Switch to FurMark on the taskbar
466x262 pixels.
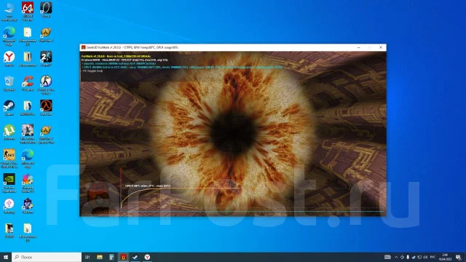pos(123,257)
